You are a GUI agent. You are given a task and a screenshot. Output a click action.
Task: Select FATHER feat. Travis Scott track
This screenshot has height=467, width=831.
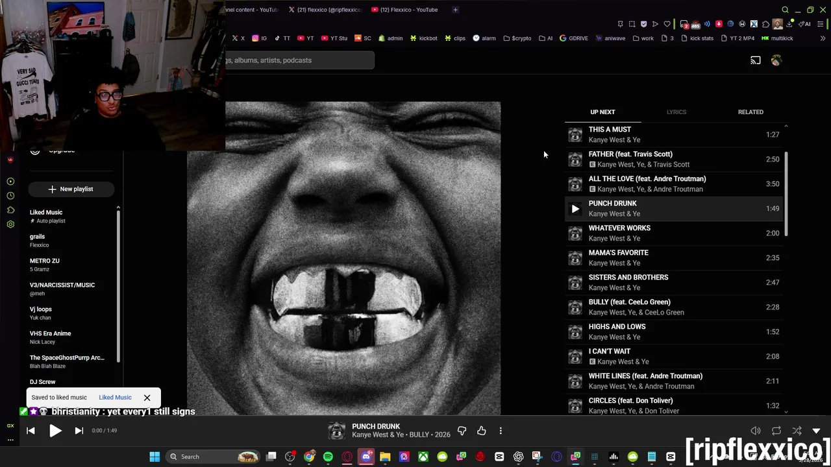point(673,160)
